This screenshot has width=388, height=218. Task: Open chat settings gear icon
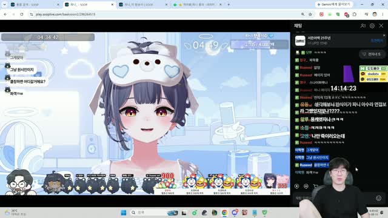(372, 25)
